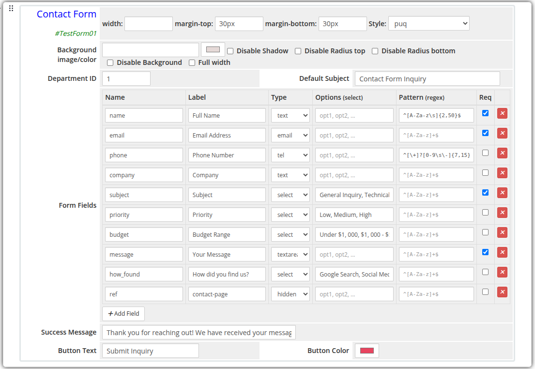Enable the Full width checkbox
Image resolution: width=535 pixels, height=369 pixels.
192,63
